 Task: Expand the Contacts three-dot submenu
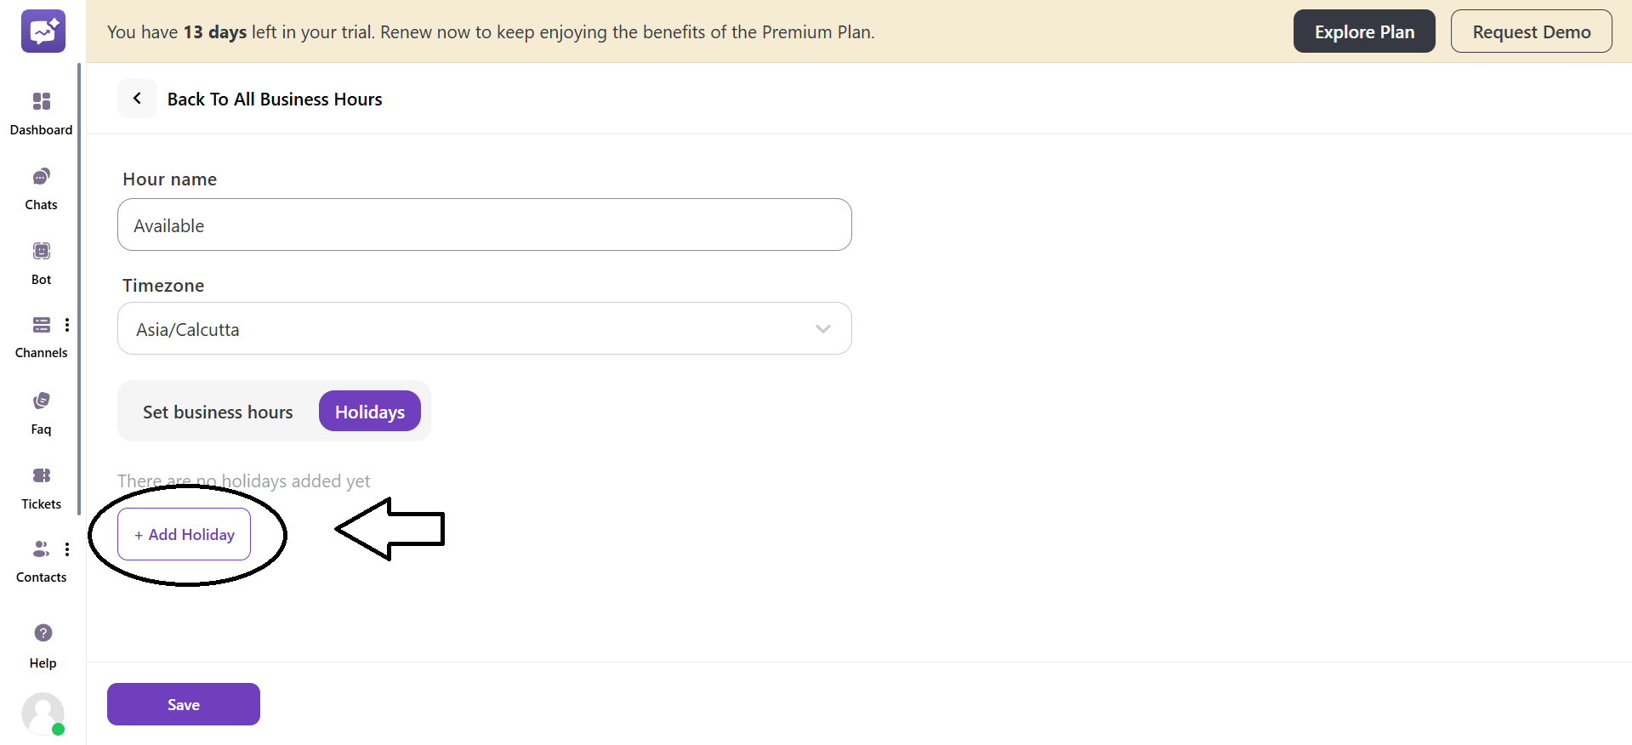pyautogui.click(x=67, y=549)
